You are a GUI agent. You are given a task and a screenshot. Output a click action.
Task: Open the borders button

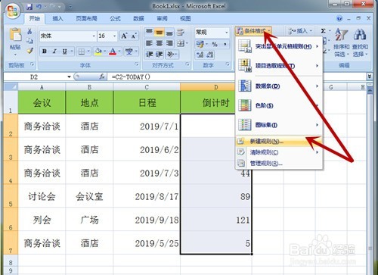click(82, 52)
